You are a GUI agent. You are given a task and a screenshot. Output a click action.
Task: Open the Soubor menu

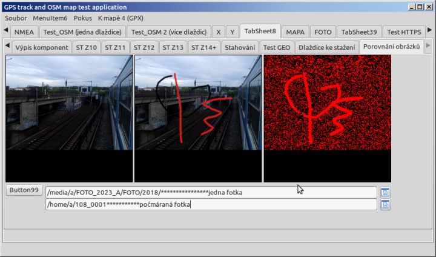point(16,18)
